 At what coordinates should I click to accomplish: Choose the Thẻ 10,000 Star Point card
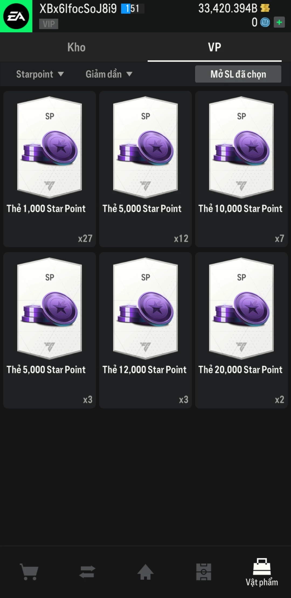click(x=241, y=169)
